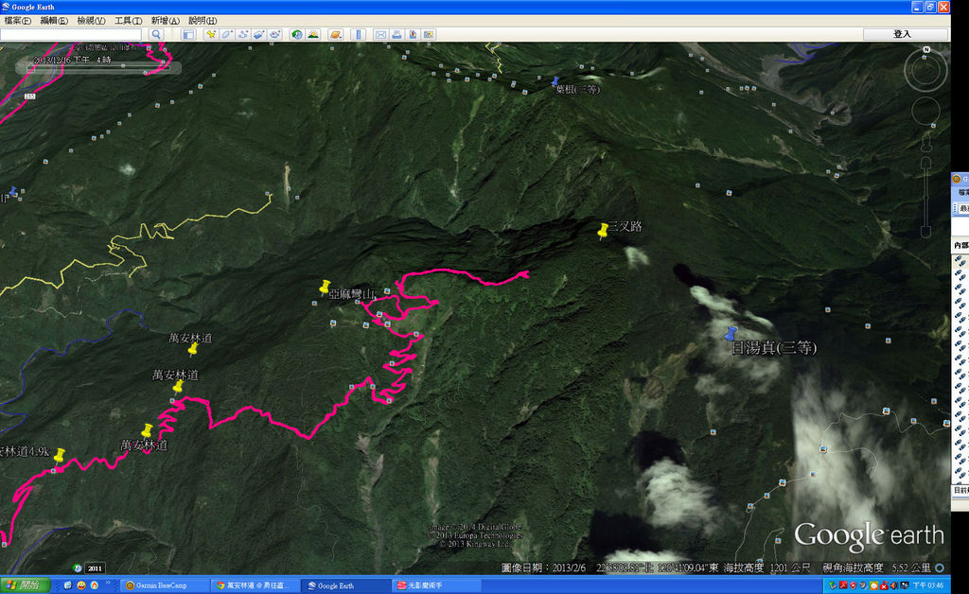
Task: Click the Street View pegman icon
Action: [x=925, y=142]
